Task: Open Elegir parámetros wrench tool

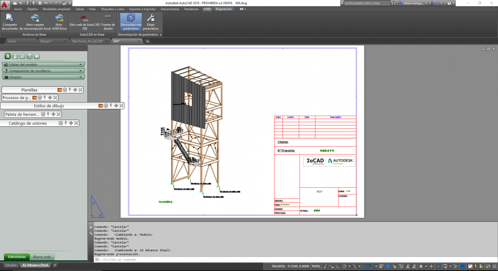Action: [150, 18]
